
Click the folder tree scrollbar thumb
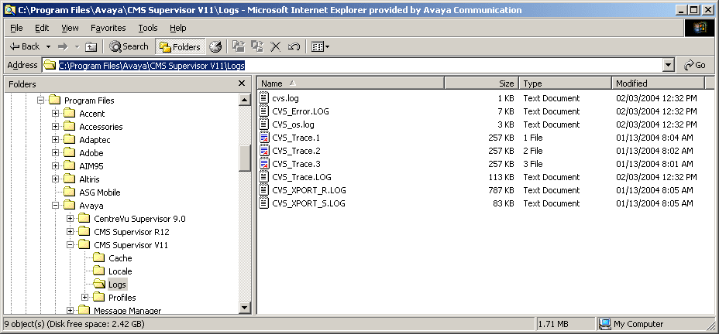tap(245, 158)
